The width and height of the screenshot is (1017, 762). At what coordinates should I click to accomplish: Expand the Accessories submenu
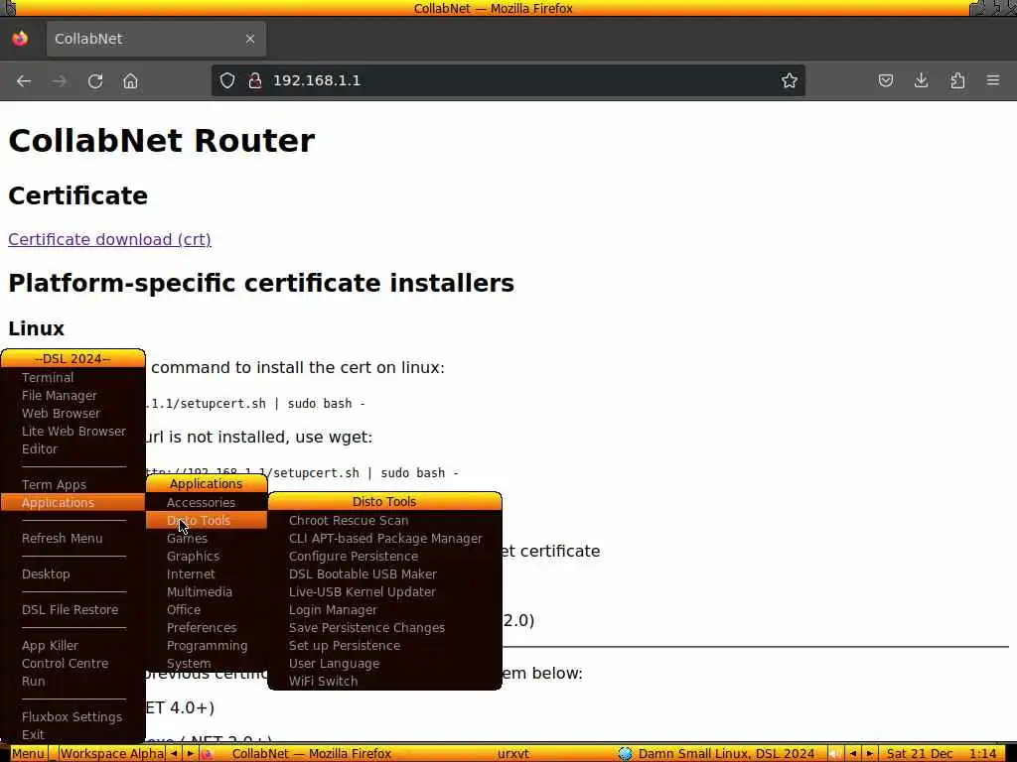[207, 502]
